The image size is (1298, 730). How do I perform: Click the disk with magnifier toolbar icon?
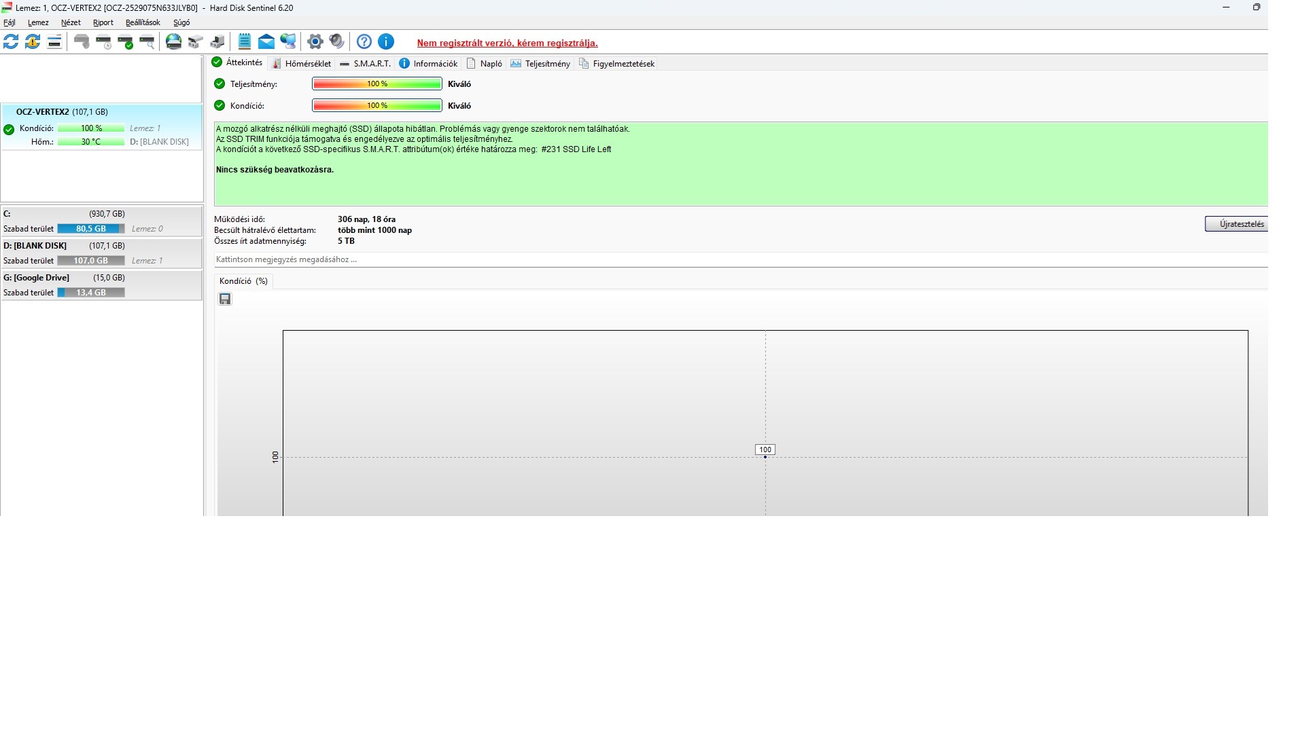(x=147, y=41)
